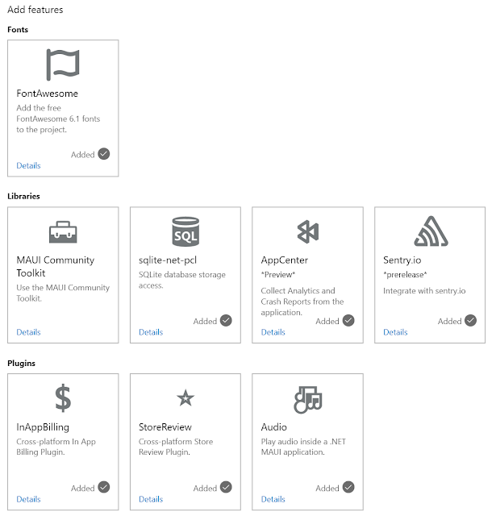Click 'Play audio inside a .NET MAUI application.' text
496x516 pixels.
point(303,447)
